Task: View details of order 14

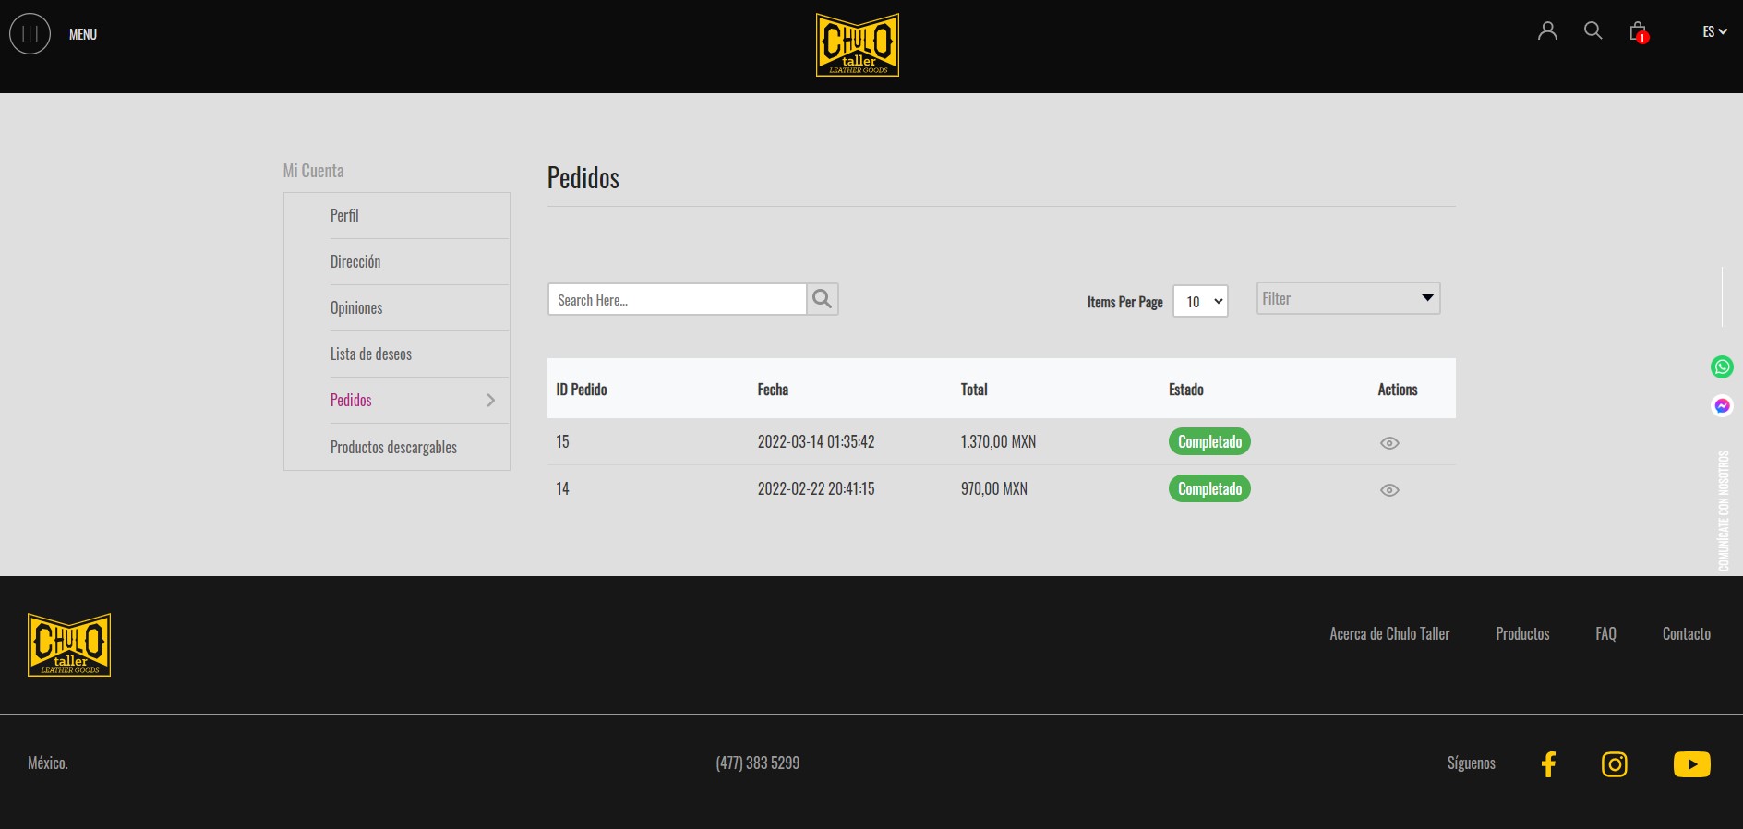Action: tap(1388, 490)
